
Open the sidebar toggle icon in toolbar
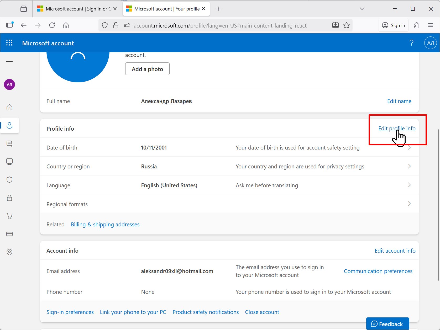coord(10,25)
